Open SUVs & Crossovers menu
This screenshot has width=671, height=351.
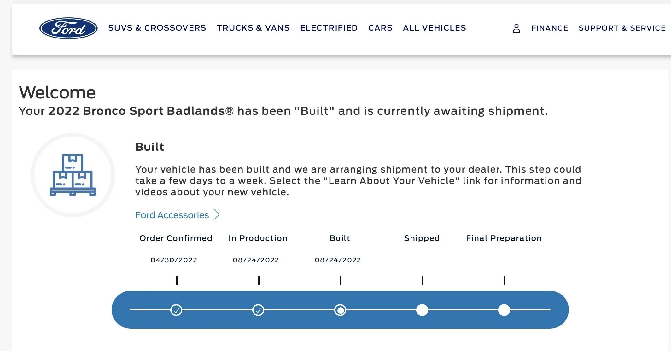(x=157, y=28)
